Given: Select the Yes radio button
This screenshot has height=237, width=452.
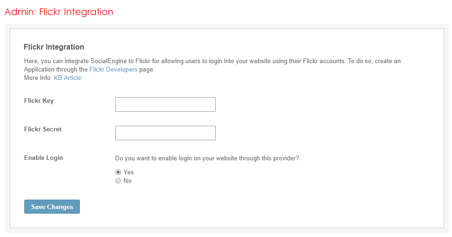Looking at the screenshot, I should pyautogui.click(x=118, y=172).
